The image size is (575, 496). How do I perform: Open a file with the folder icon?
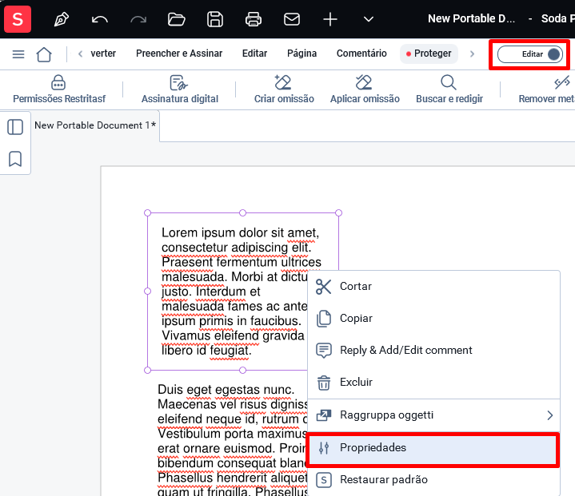click(177, 19)
